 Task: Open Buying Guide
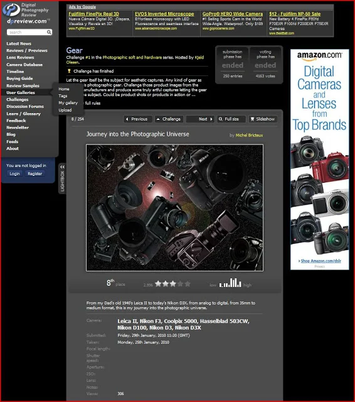pos(19,79)
